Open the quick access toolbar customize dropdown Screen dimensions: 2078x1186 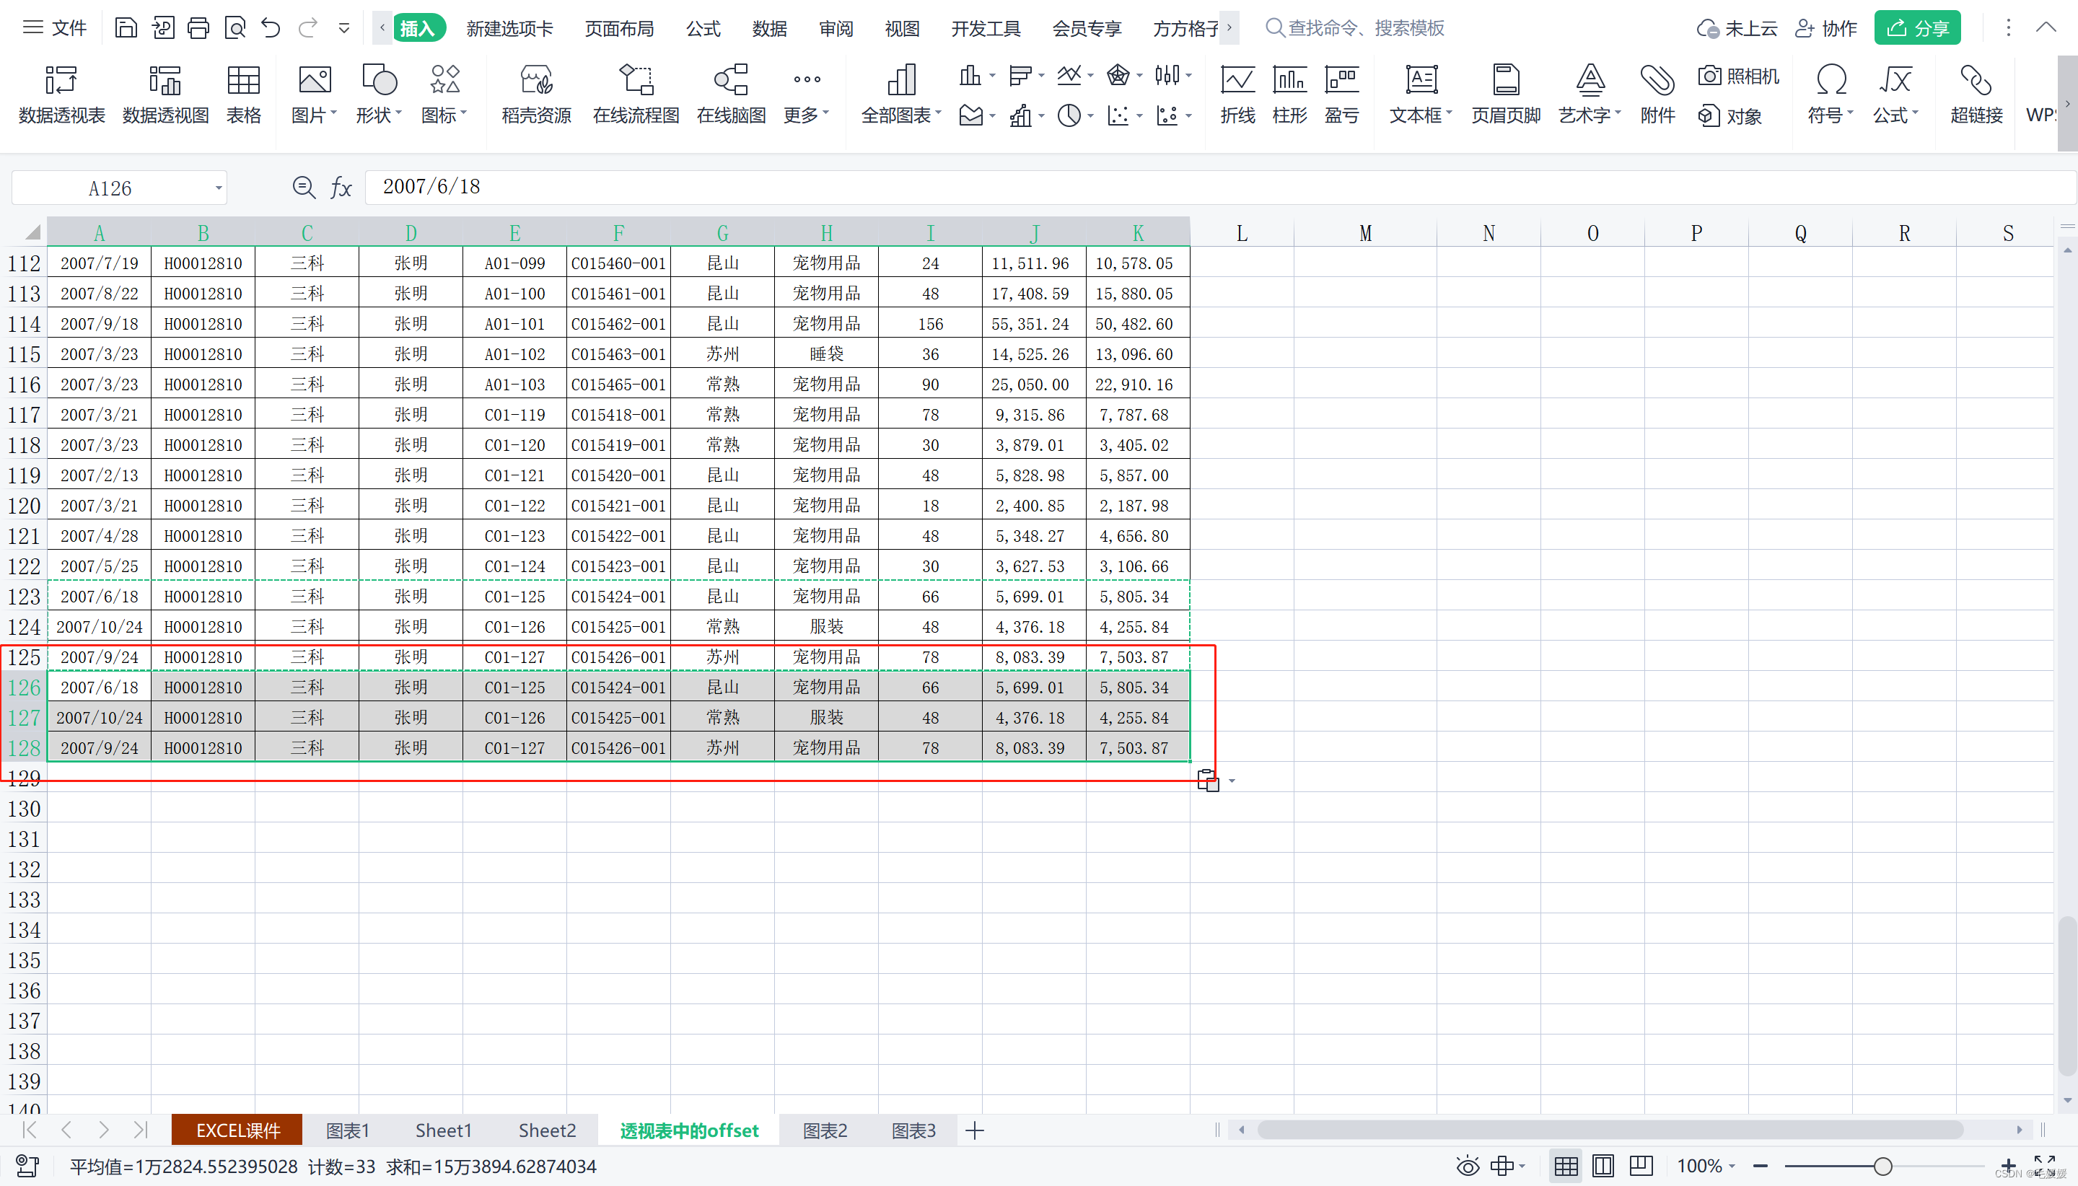[343, 29]
